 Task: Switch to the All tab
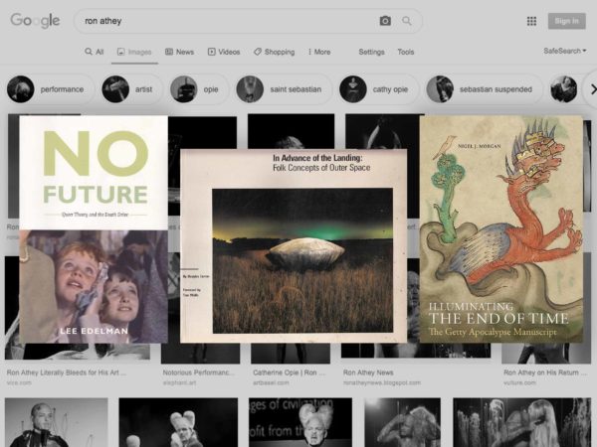[95, 52]
